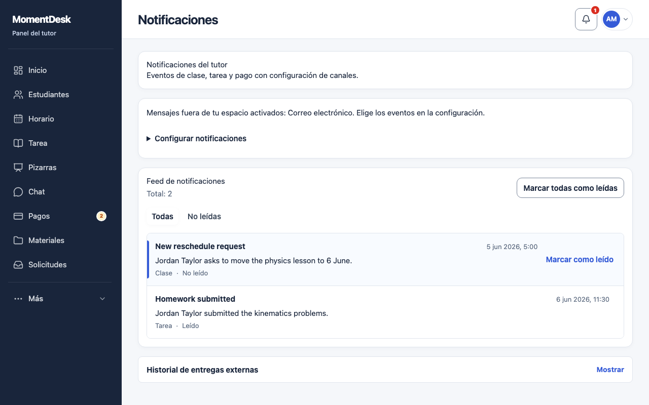
Task: Switch to the No leídas tab
Action: (204, 216)
